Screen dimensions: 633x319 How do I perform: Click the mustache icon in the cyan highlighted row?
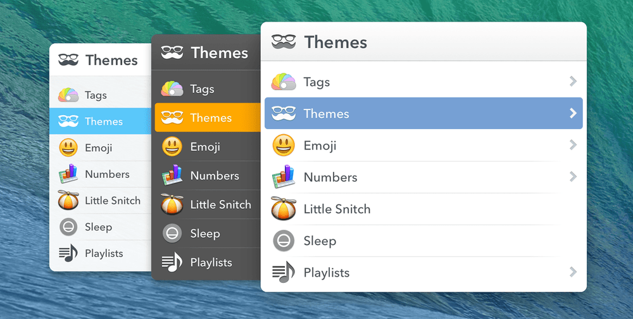[x=68, y=121]
